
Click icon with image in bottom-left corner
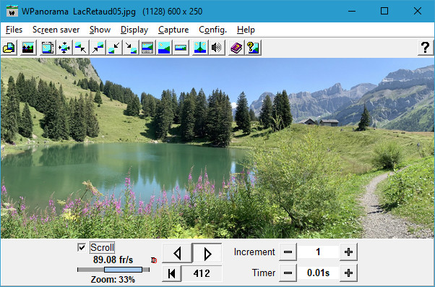coord(114,48)
